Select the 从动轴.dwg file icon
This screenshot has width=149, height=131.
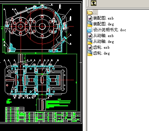[90, 41]
